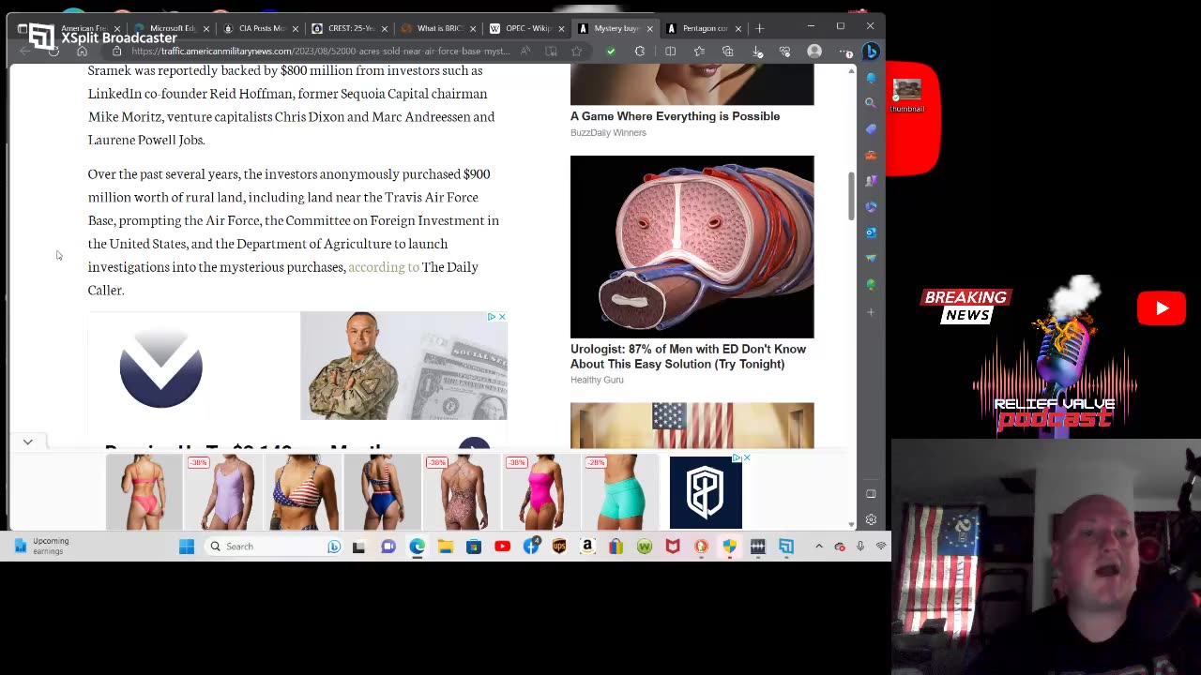Click the page vertical scrollbar thumb
This screenshot has width=1201, height=675.
pyautogui.click(x=851, y=196)
